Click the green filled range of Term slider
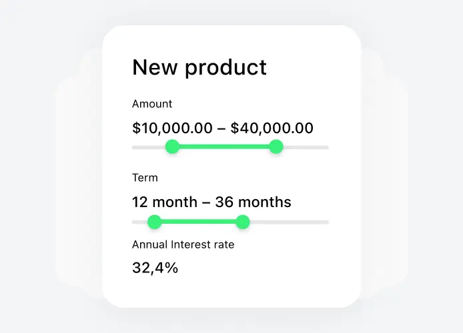 199,222
